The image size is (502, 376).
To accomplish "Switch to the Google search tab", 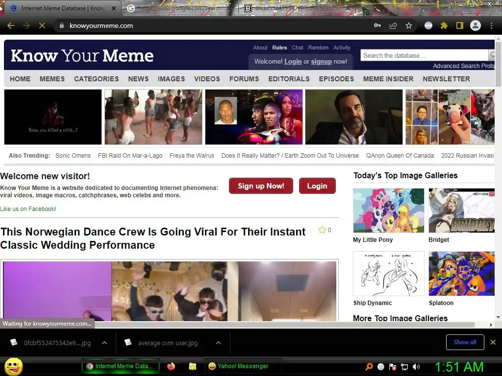I will coord(179,8).
